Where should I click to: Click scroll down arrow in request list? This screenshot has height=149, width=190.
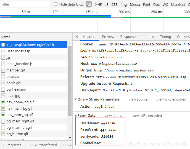tap(70, 138)
